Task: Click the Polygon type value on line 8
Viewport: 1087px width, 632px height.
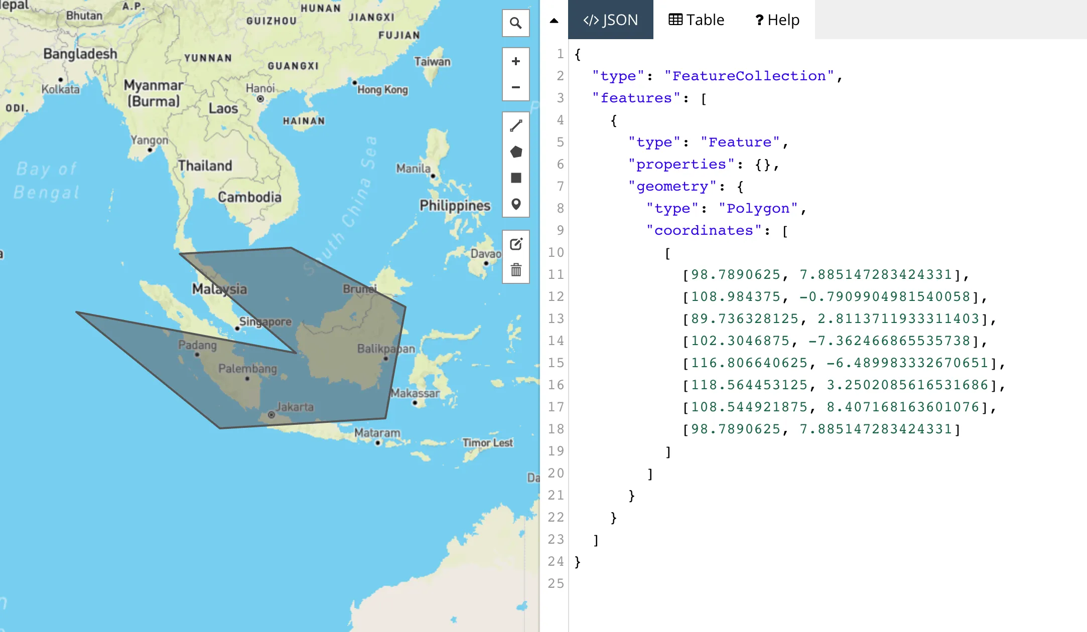Action: click(758, 208)
